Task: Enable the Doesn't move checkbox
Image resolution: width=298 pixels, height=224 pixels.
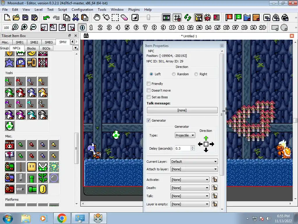Action: pyautogui.click(x=149, y=90)
